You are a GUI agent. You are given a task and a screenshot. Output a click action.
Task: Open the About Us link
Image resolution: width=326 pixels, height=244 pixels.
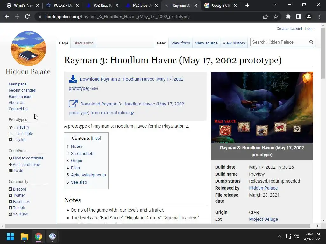point(17,103)
